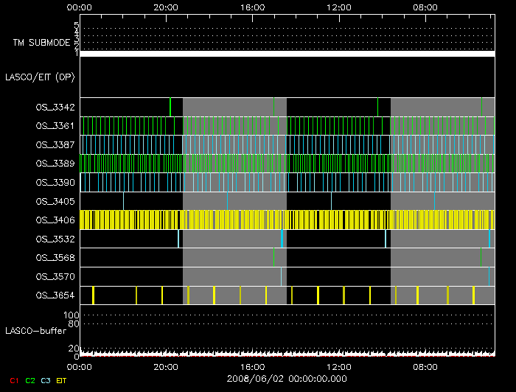Click leftmost green marker in OS_3342 row
The height and width of the screenshot is (392, 516).
tap(170, 107)
